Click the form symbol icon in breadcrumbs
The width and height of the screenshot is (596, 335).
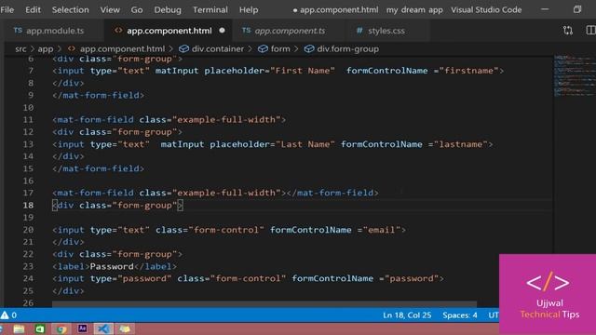(x=263, y=49)
